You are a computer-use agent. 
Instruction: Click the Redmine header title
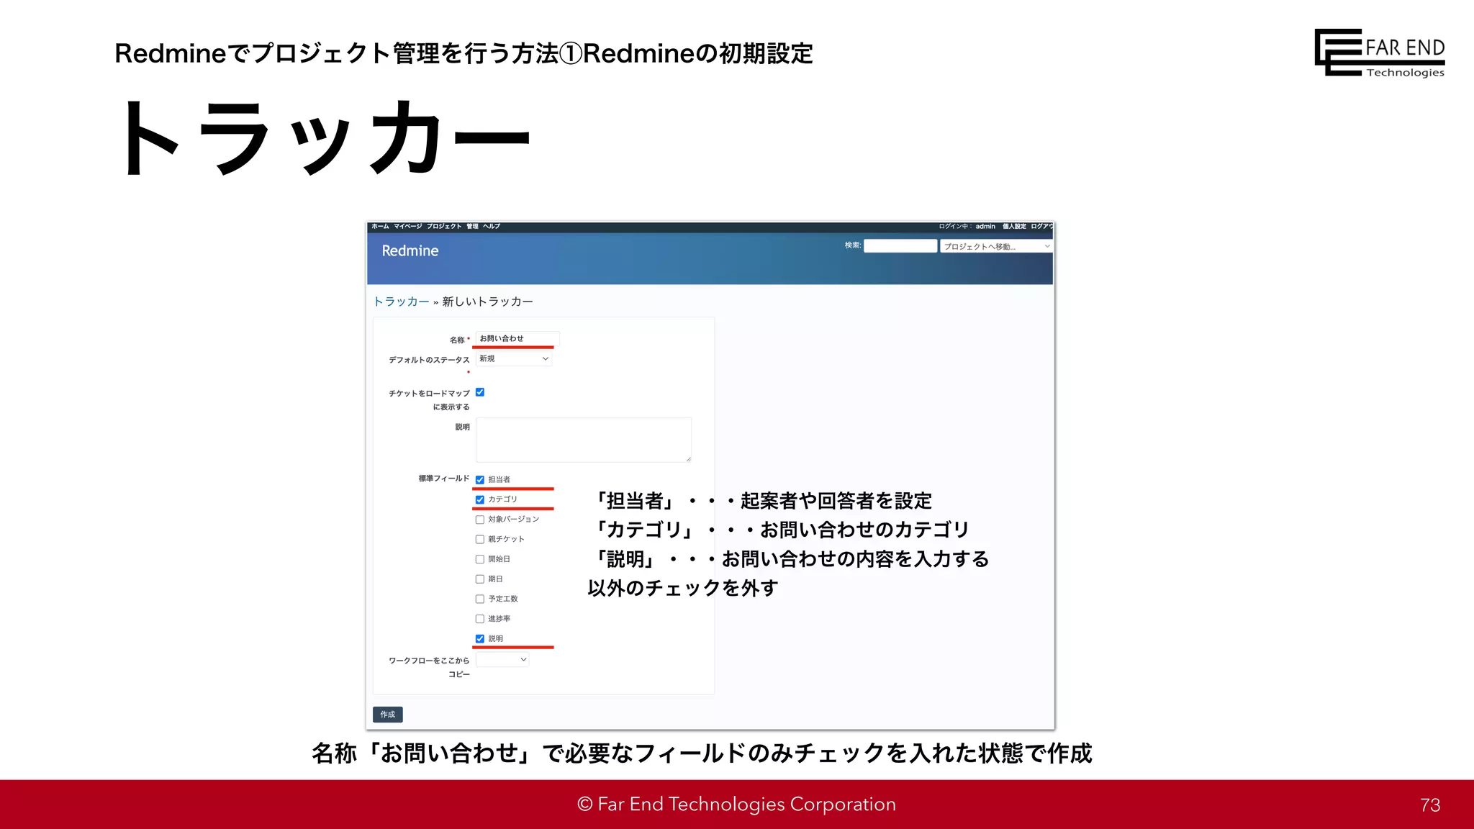tap(410, 251)
